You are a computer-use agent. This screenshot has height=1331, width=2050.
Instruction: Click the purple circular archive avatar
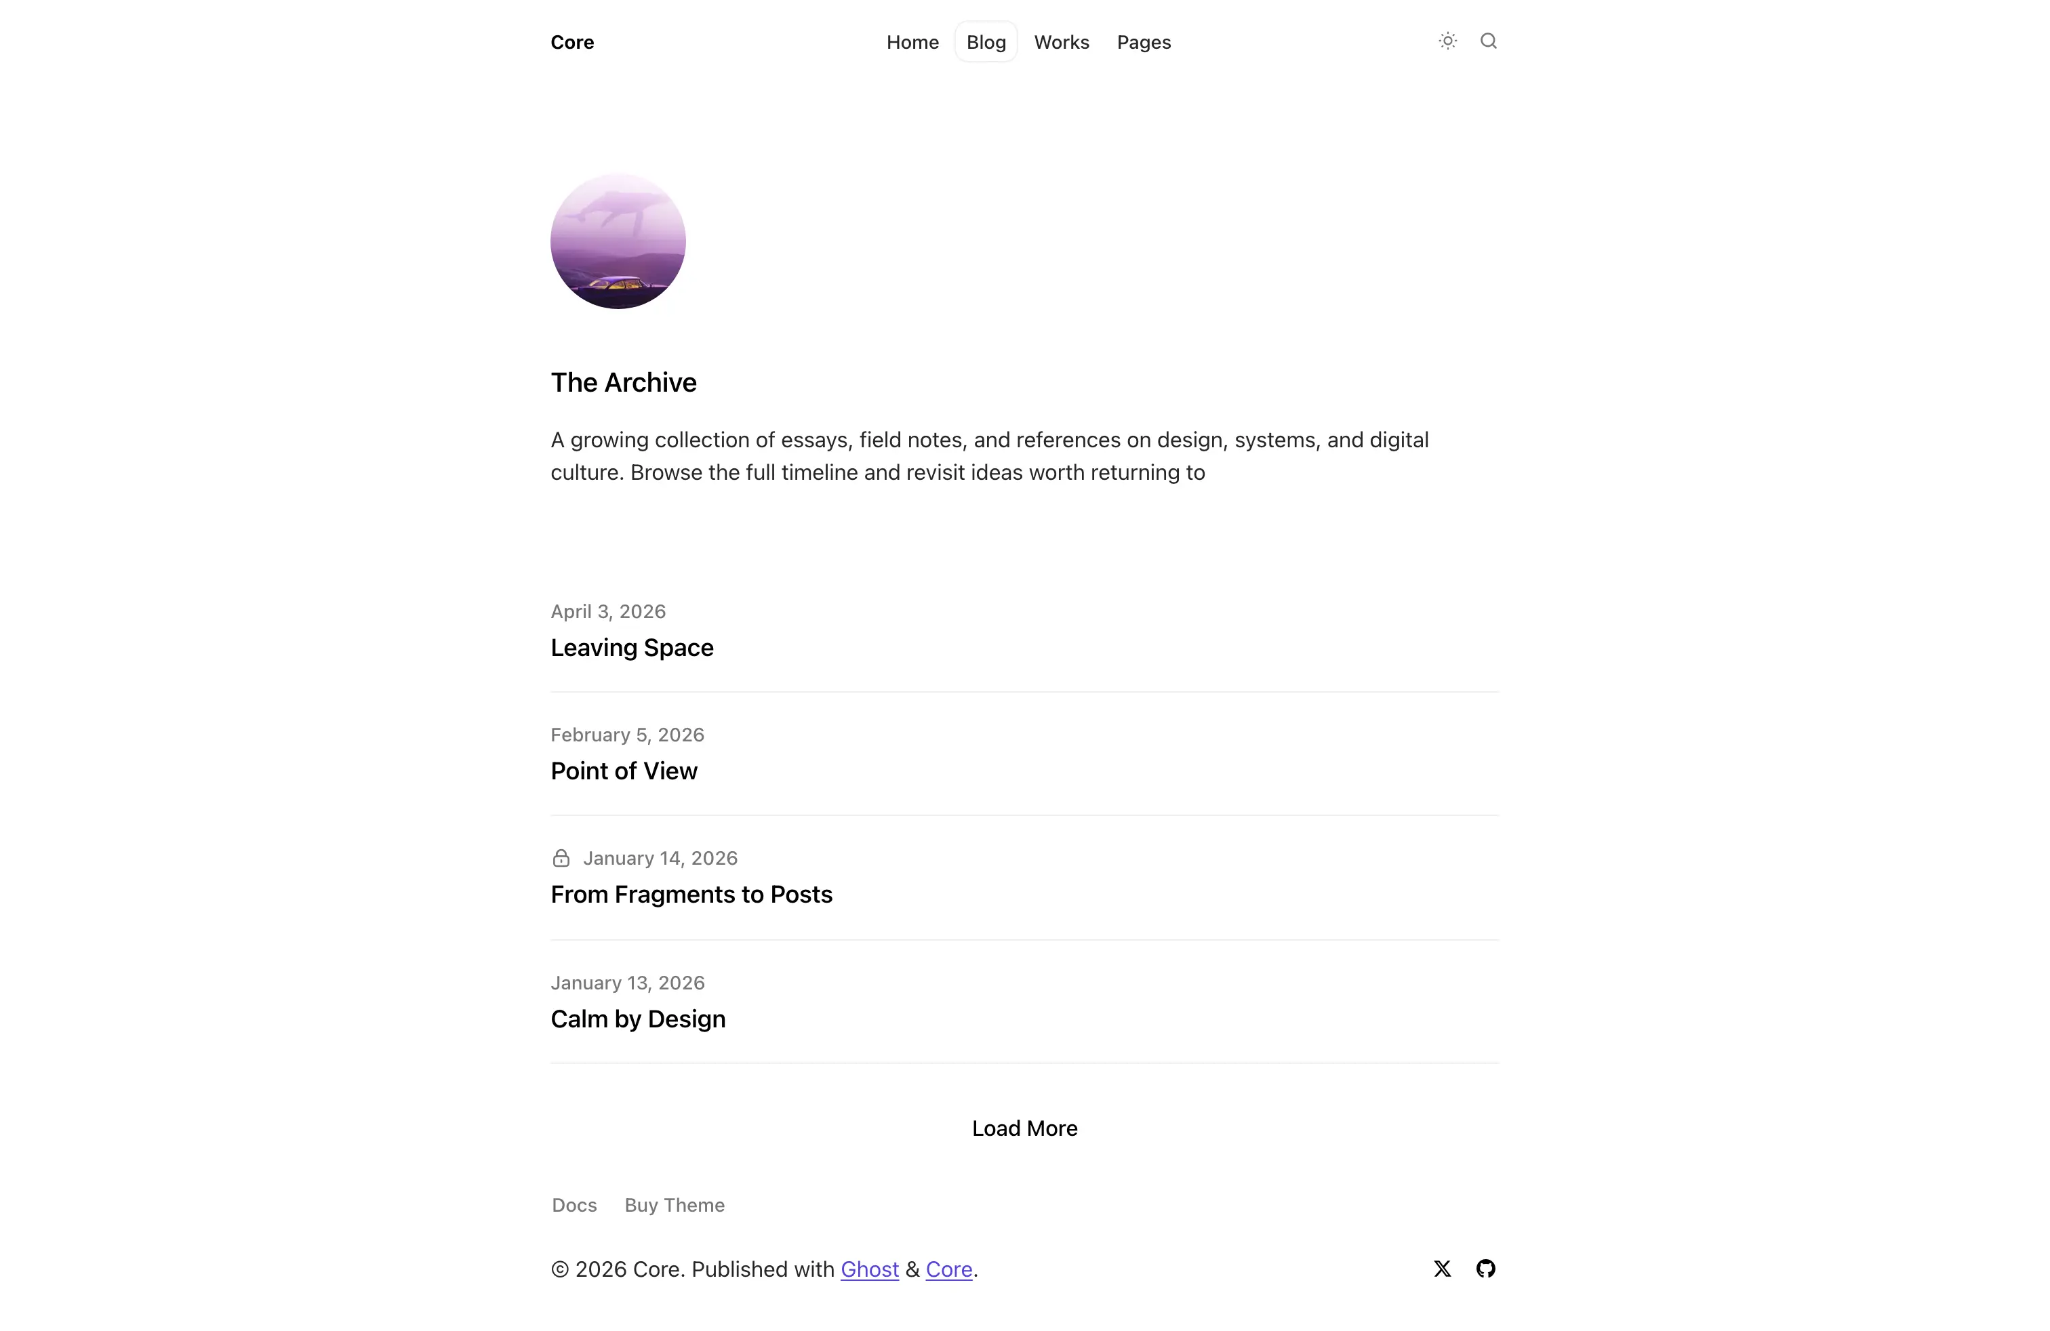point(618,241)
